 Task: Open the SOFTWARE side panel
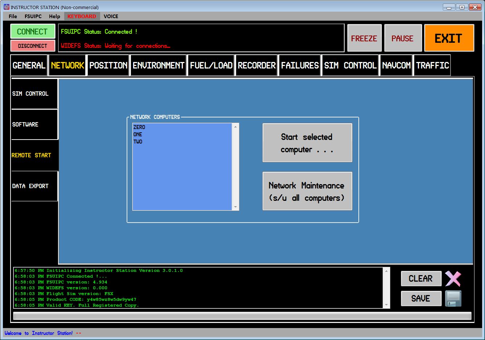coord(34,124)
